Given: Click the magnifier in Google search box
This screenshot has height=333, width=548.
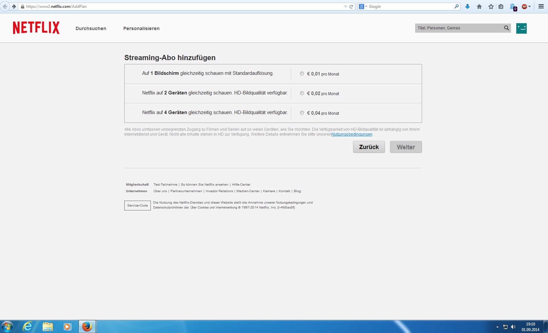Looking at the screenshot, I should click(457, 7).
